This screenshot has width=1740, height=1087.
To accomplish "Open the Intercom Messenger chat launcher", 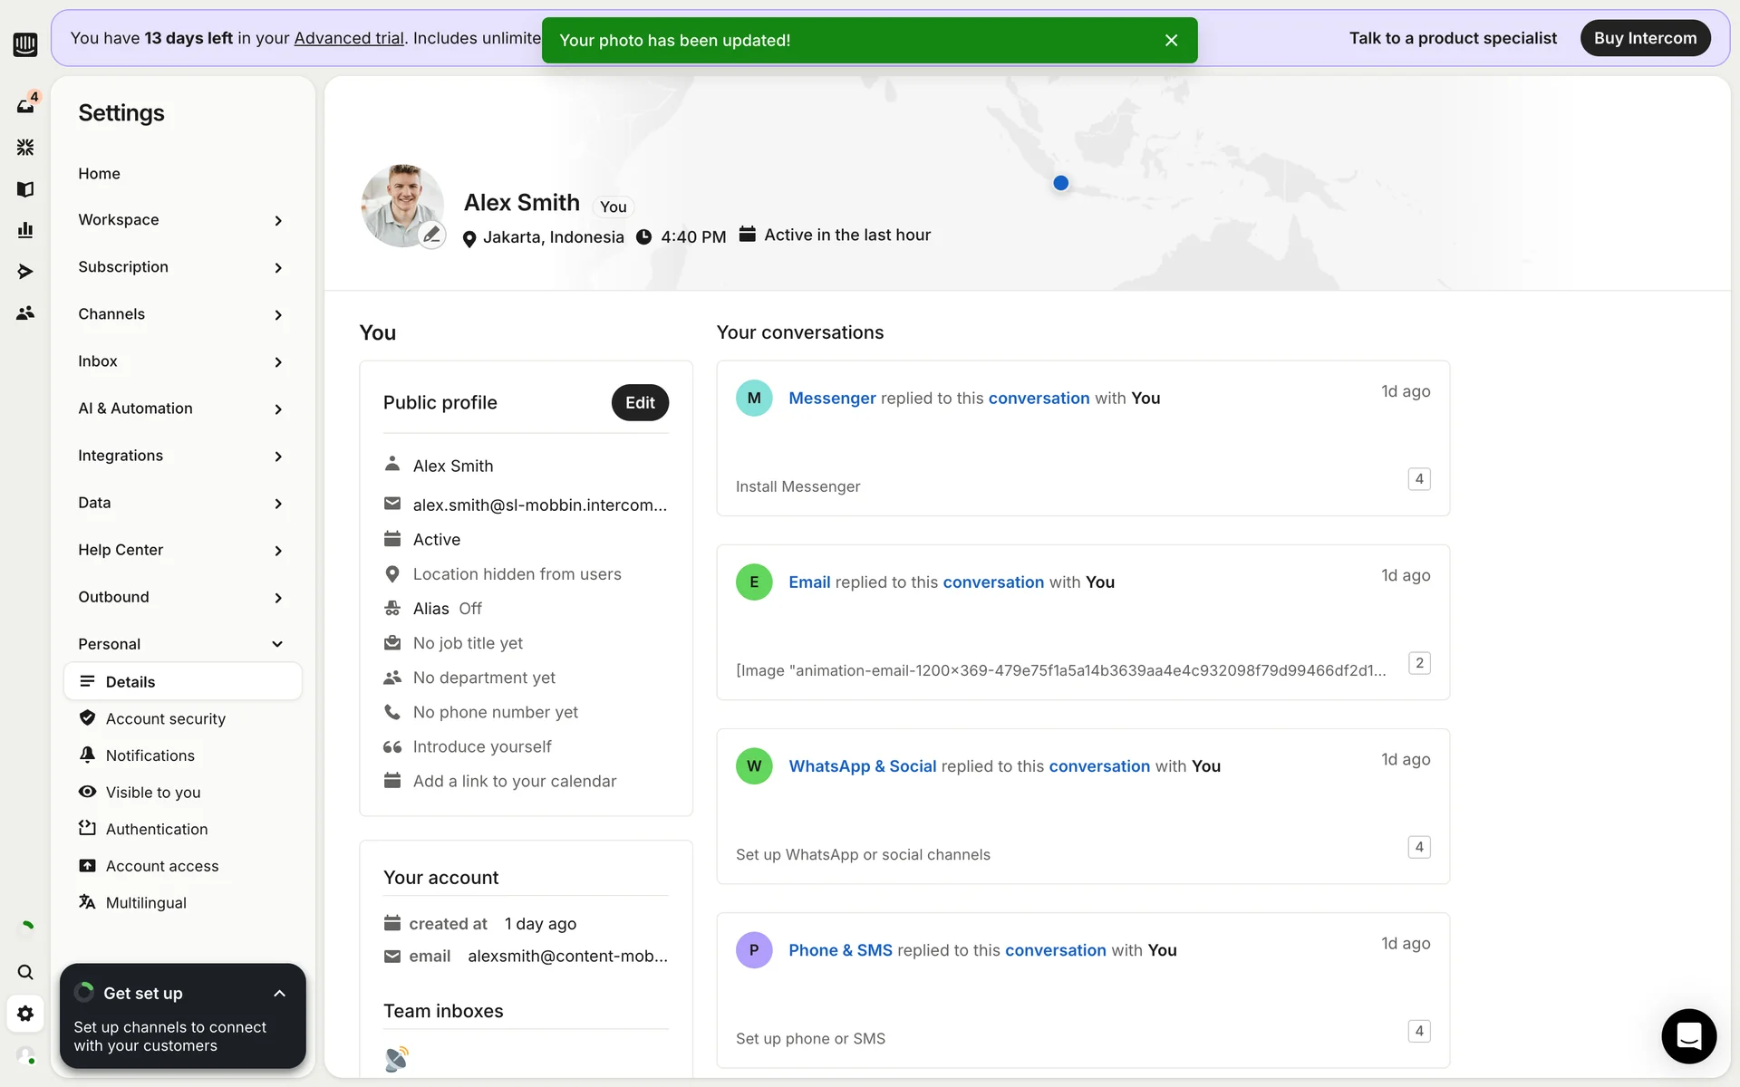I will pyautogui.click(x=1688, y=1035).
